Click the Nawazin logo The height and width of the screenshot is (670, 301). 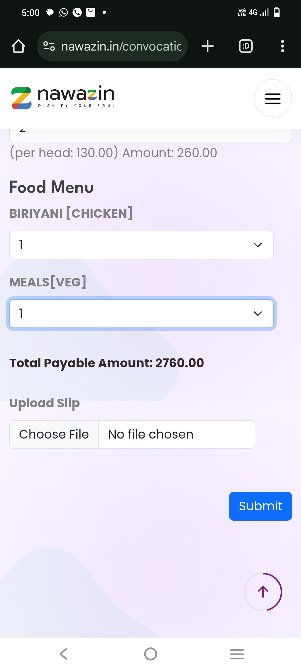(63, 98)
